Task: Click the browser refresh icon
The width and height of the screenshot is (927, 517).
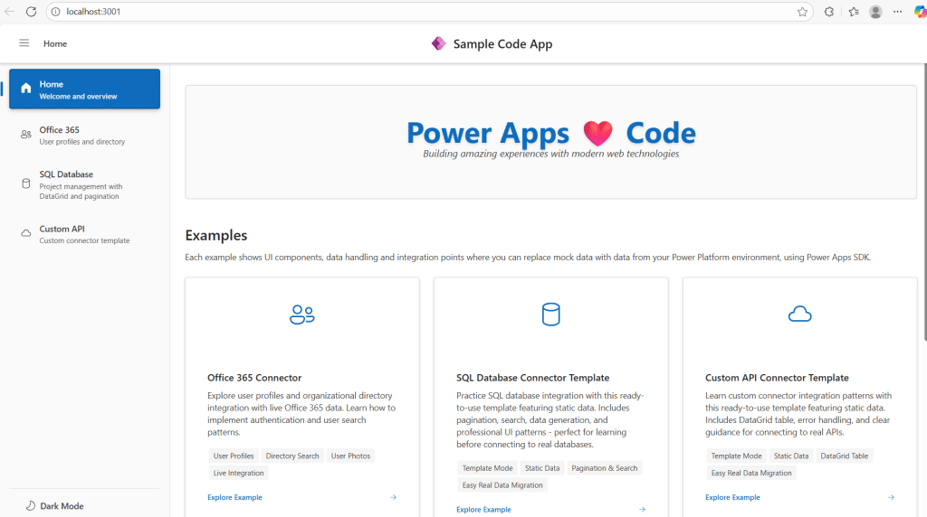Action: [x=31, y=12]
